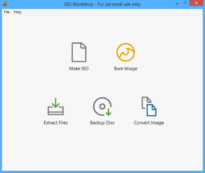Image resolution: width=205 pixels, height=173 pixels.
Task: Open the Help menu
Action: pos(18,12)
